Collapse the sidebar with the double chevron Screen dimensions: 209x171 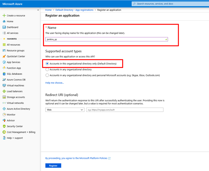pos(38,10)
